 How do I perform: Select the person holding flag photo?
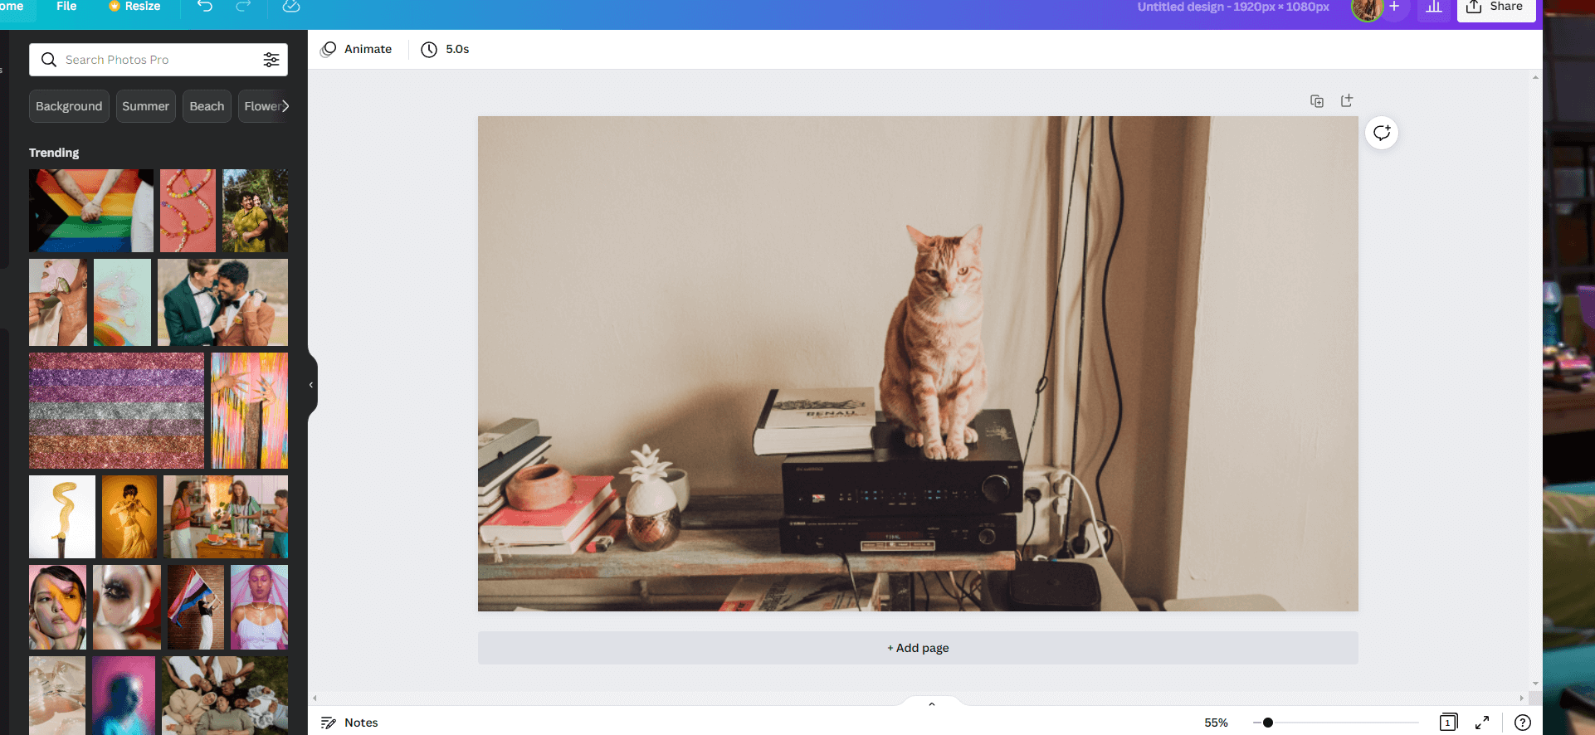pos(196,607)
